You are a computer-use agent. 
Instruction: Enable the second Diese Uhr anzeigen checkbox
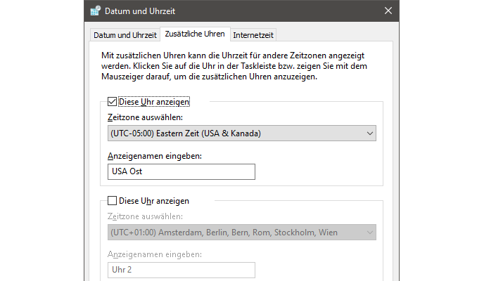click(x=113, y=200)
